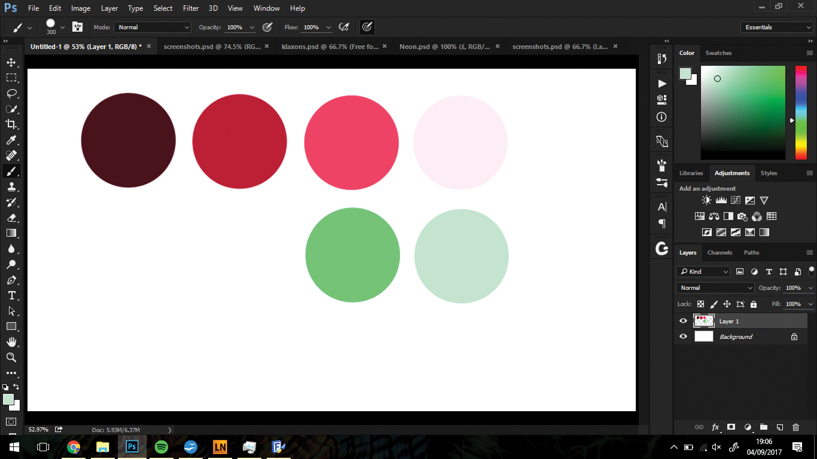
Task: Select the Hand tool
Action: 11,342
